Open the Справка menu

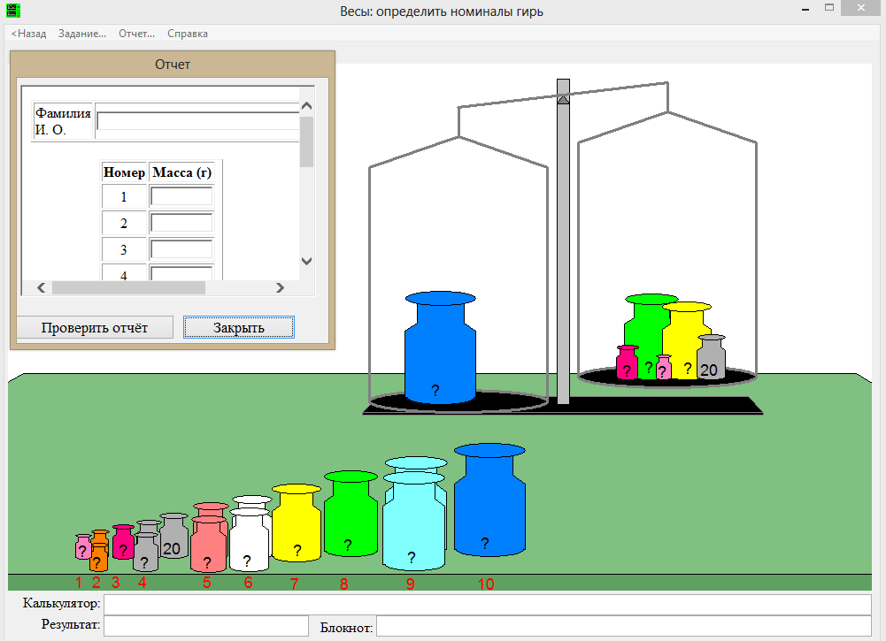(188, 34)
